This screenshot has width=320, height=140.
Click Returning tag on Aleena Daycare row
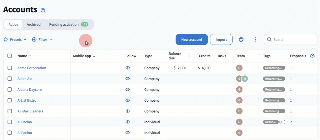[x=274, y=89]
